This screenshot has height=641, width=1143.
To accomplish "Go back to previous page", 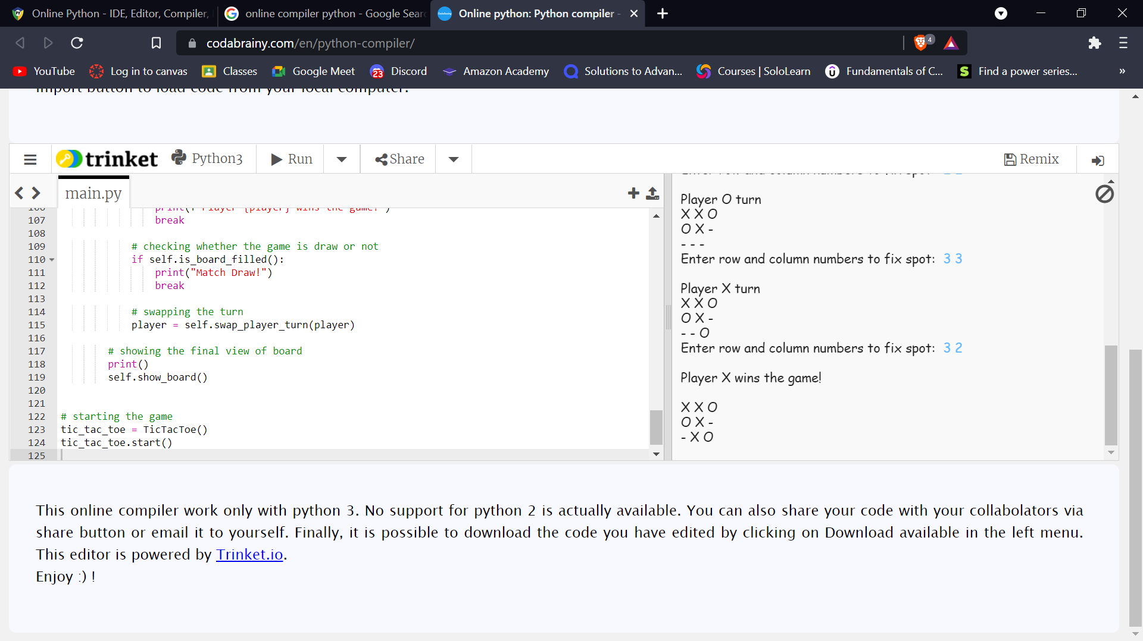I will tap(20, 43).
